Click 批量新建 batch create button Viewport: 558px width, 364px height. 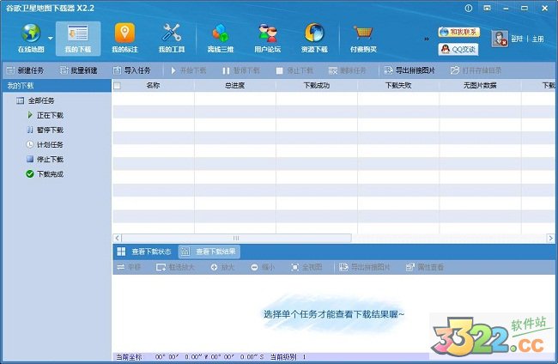click(79, 70)
